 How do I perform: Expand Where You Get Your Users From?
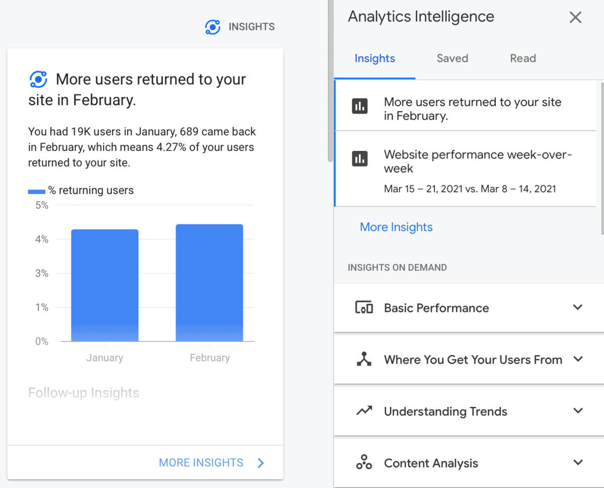(578, 359)
